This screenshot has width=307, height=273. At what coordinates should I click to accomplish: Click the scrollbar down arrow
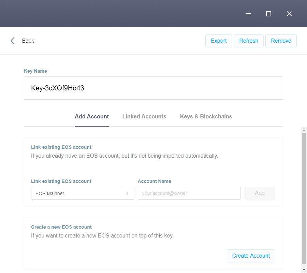coord(304,270)
